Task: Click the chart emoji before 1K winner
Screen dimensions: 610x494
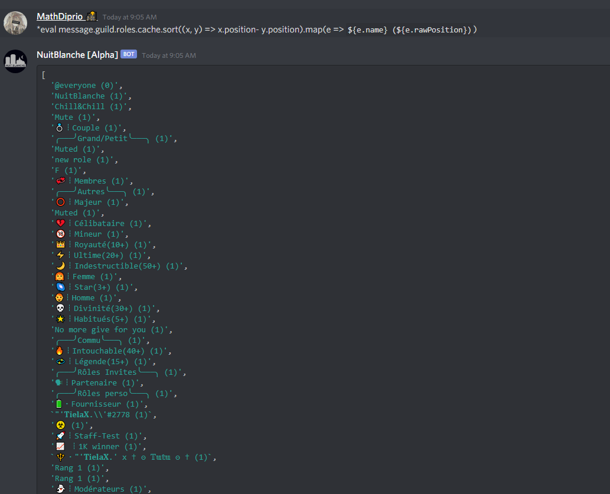Action: 60,447
